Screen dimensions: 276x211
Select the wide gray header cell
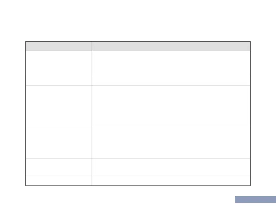[x=171, y=46]
